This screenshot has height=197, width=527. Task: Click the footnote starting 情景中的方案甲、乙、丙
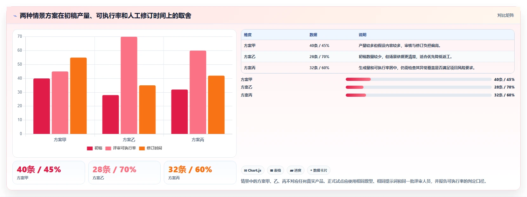coord(364,181)
